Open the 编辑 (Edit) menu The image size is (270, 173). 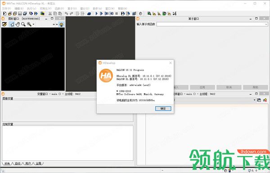pos(19,9)
